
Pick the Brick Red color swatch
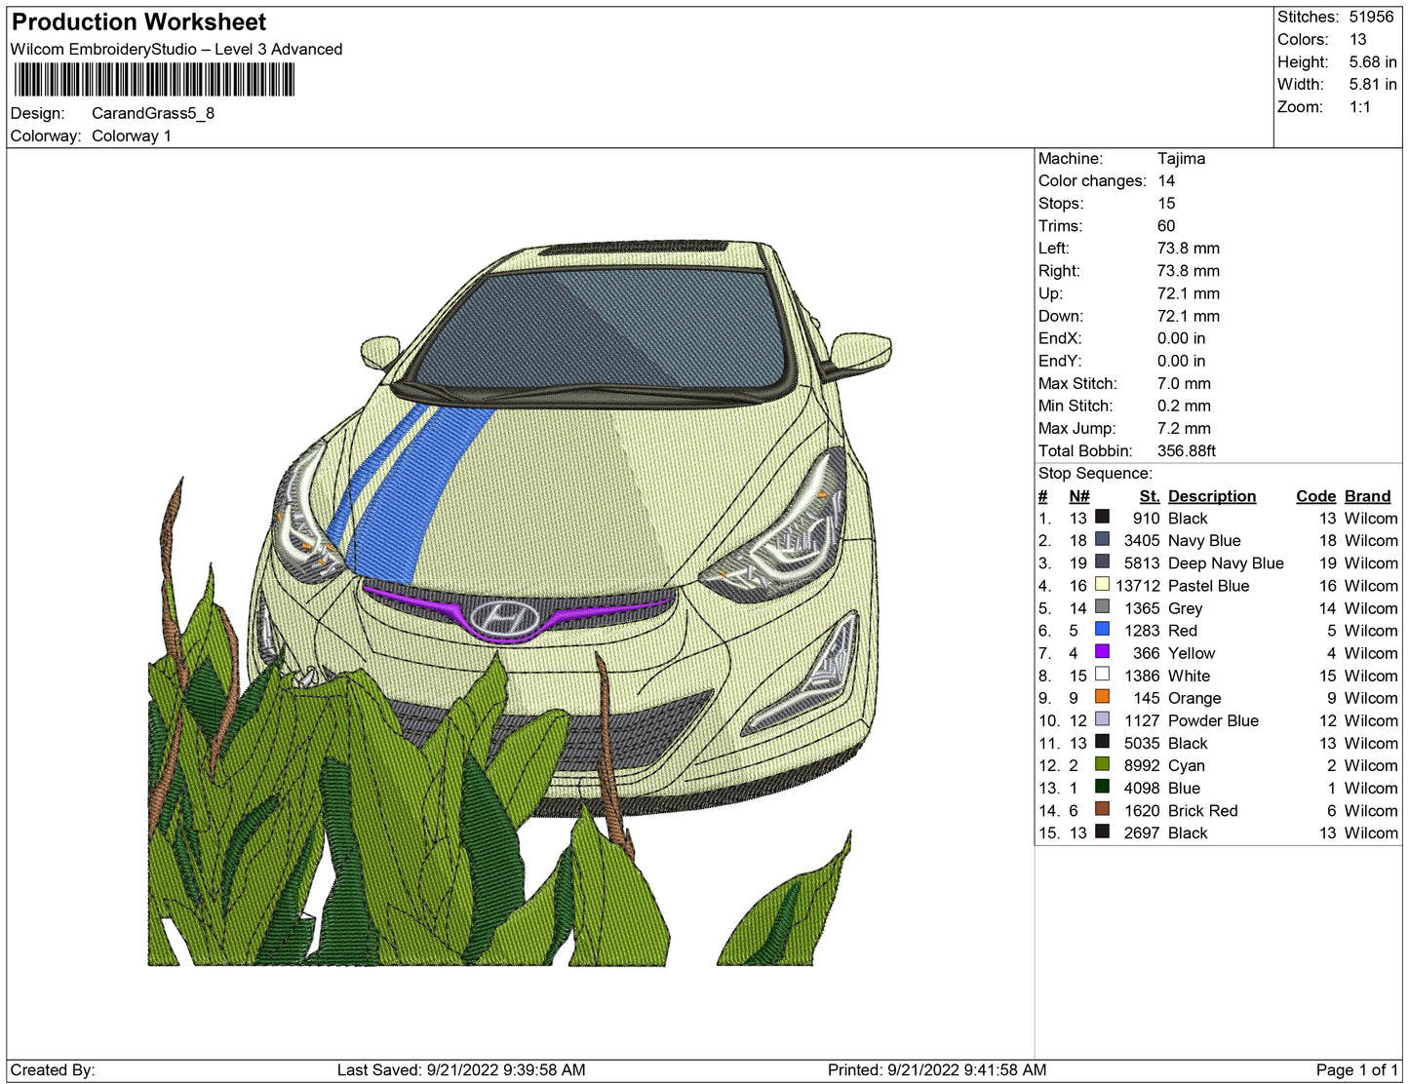pos(1102,808)
